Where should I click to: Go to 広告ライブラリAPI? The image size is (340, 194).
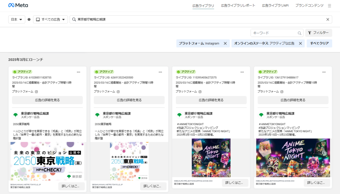(275, 5)
